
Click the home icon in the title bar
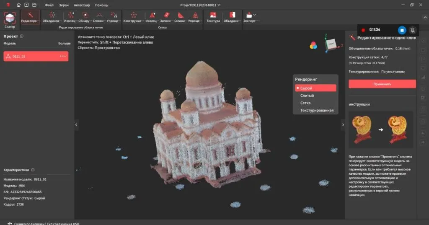18,5
